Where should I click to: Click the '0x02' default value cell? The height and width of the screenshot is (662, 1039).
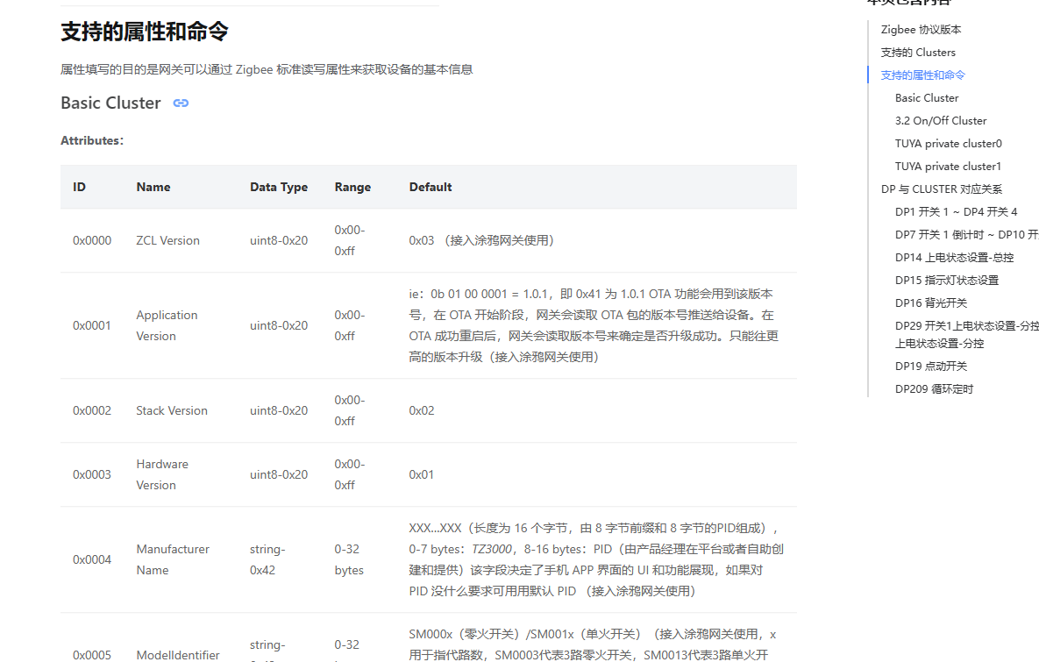[x=422, y=411]
